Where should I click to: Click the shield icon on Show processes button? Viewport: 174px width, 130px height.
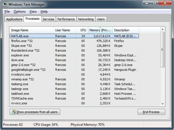click(x=14, y=112)
